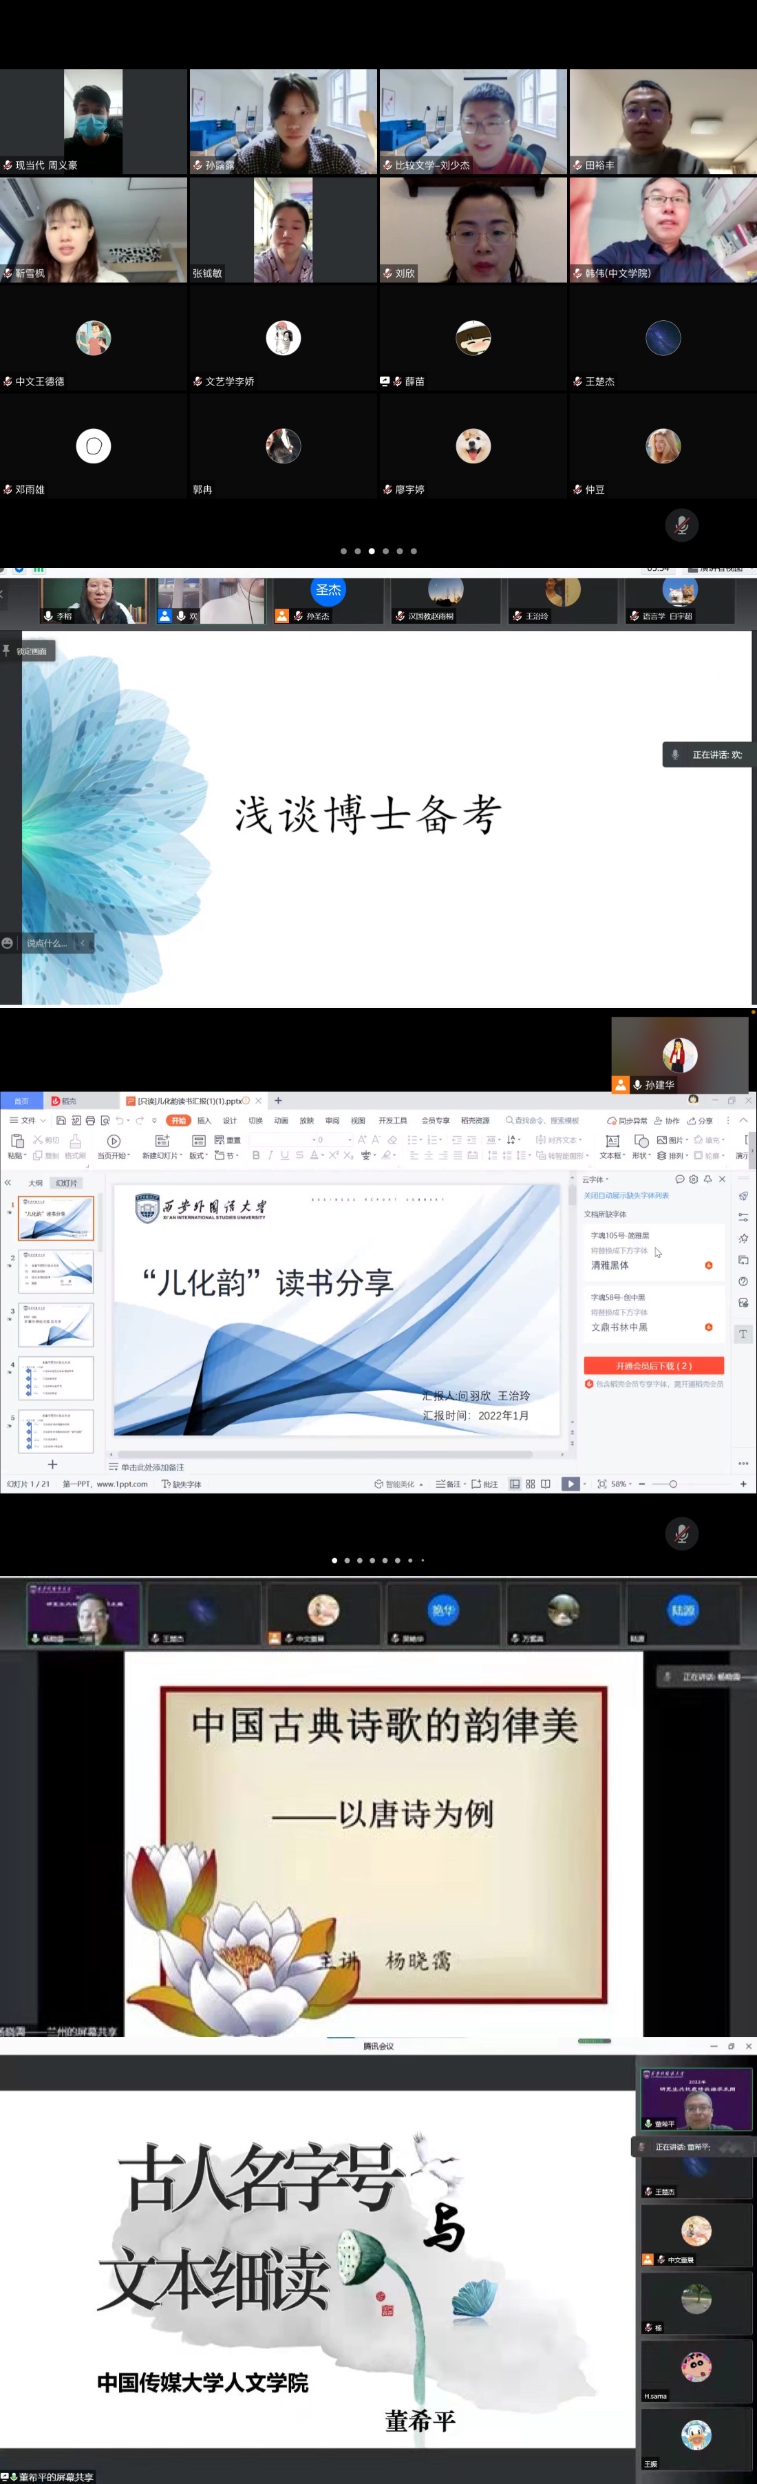The width and height of the screenshot is (757, 2484).
Task: Click the 形状 shapes icon
Action: coord(640,1141)
